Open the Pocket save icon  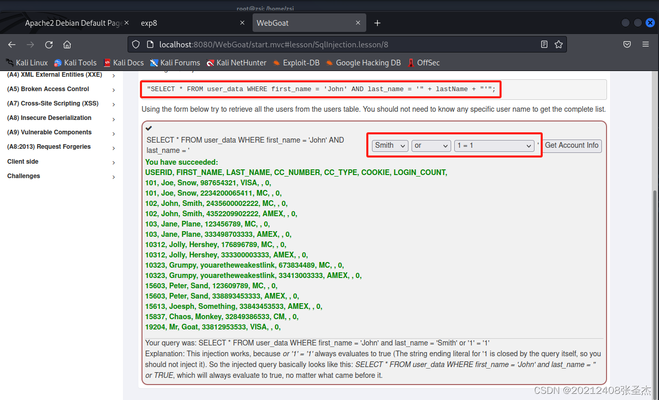[627, 45]
